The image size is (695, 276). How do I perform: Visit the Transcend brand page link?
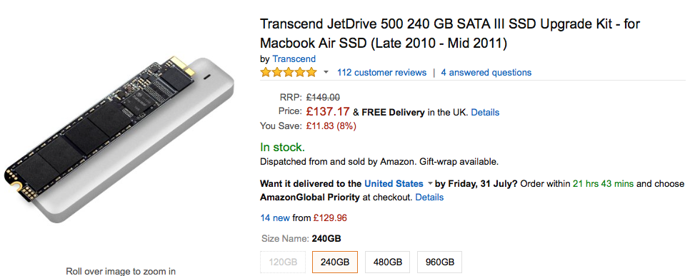(294, 58)
